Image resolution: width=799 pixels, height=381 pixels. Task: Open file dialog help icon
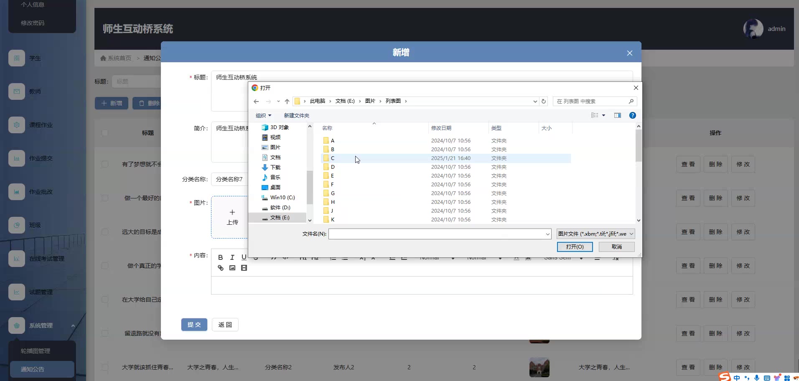633,115
